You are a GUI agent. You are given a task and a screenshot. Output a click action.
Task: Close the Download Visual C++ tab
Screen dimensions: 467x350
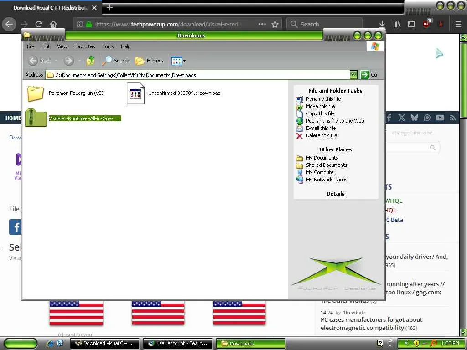pos(94,8)
